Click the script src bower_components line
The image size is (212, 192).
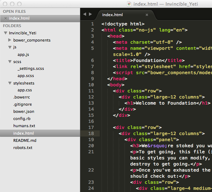click(162, 73)
